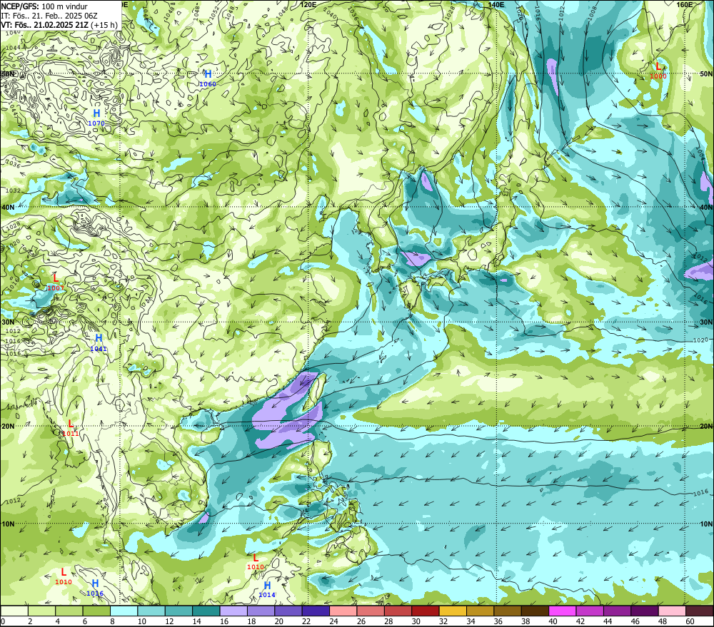Pick the dark red 30–32 legend swatch
This screenshot has width=714, height=627.
tap(426, 611)
